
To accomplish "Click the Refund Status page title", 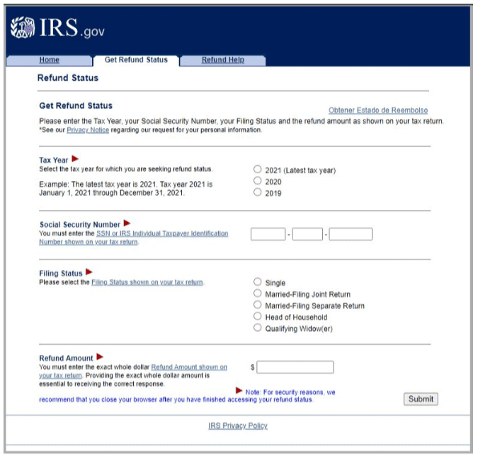I will coord(68,78).
